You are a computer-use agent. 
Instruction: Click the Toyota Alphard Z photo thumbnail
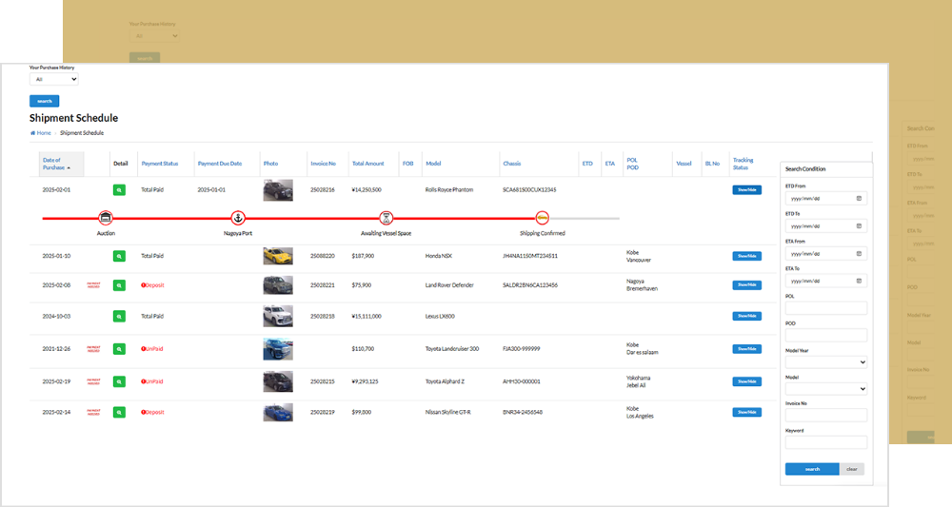tap(278, 381)
